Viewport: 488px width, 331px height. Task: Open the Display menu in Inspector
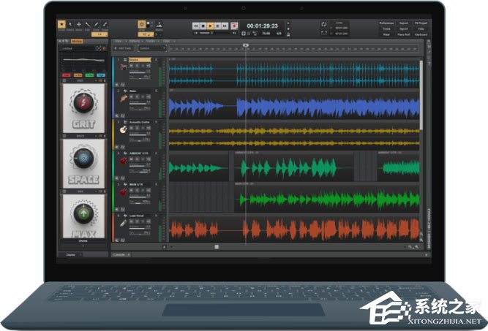tap(71, 255)
